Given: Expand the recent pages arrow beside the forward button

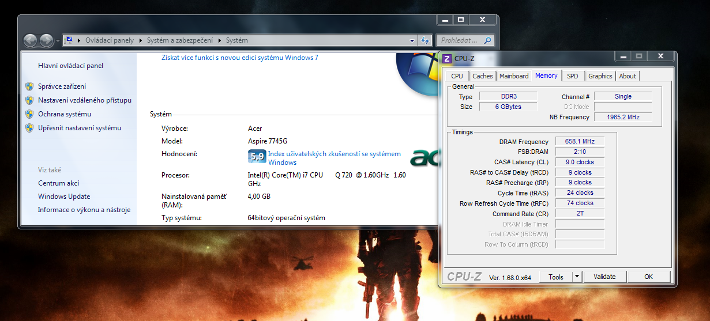Looking at the screenshot, I should coord(58,41).
